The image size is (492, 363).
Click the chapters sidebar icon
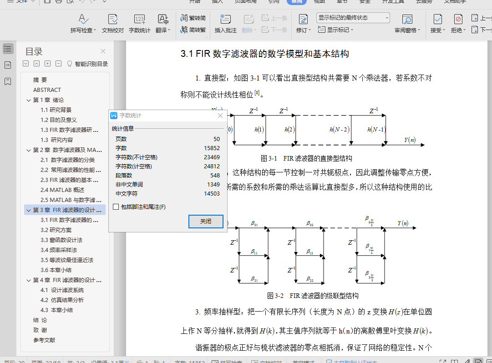[8, 65]
